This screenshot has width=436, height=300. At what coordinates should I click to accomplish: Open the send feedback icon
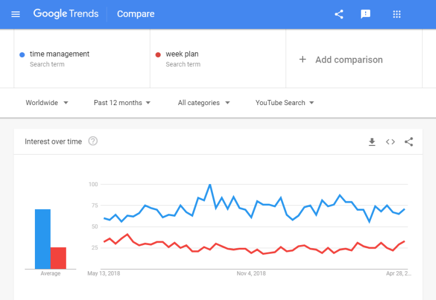click(x=365, y=14)
